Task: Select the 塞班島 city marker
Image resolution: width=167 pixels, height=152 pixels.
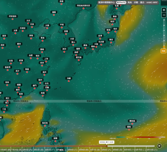Action: (x=132, y=124)
